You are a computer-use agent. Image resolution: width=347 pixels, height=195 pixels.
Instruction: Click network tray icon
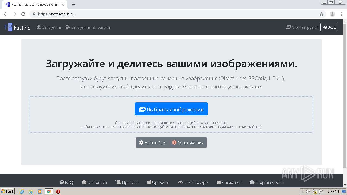(x=315, y=191)
